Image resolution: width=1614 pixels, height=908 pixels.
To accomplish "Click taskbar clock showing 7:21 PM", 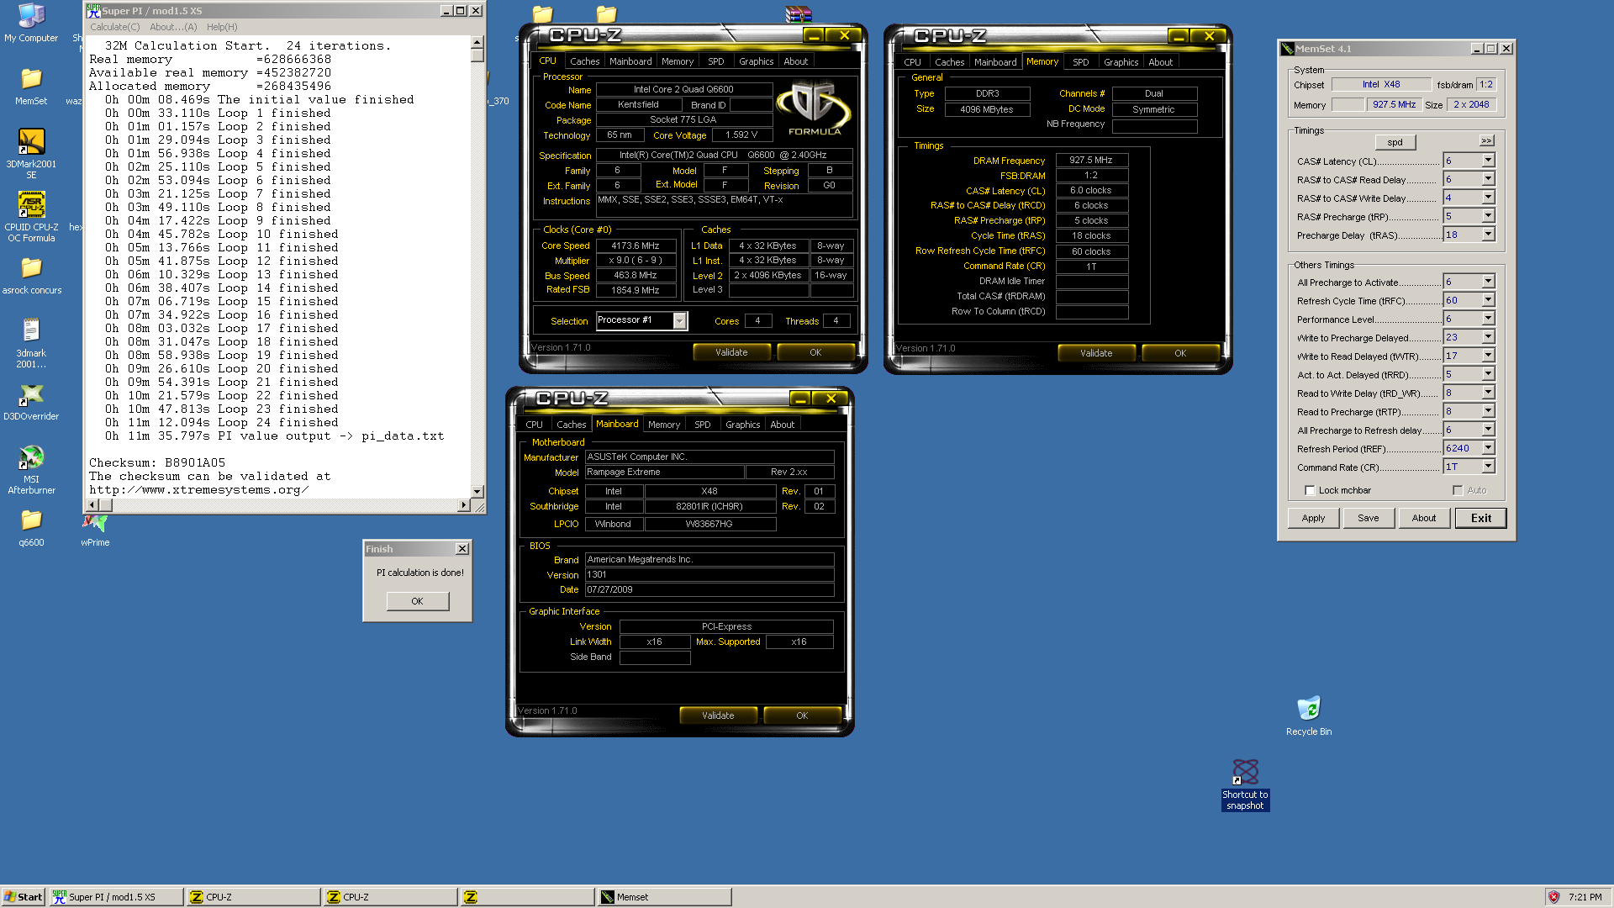I will coord(1585,897).
